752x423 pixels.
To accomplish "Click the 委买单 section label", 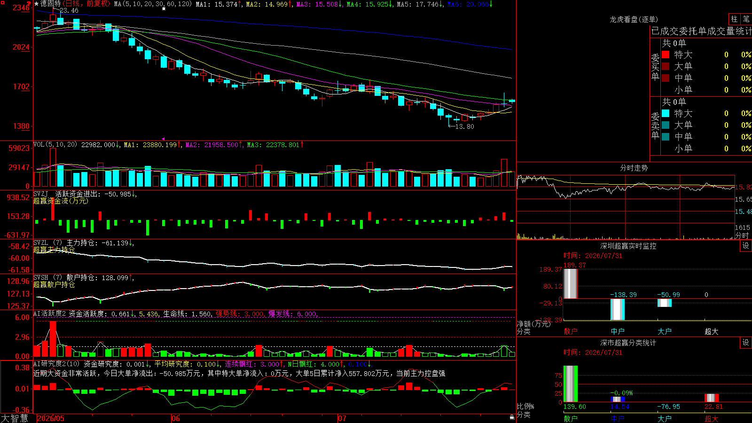I will tap(655, 67).
